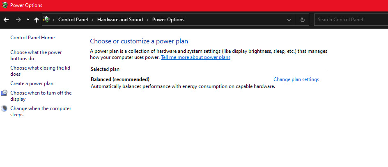Click the monitor clock icon beside display link
The width and height of the screenshot is (388, 167).
4,93
